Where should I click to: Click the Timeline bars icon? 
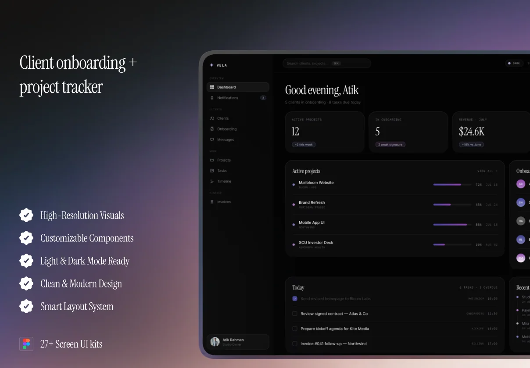[x=212, y=181]
